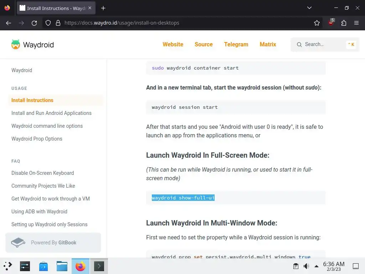
Task: Click the show desktop button
Action: point(355,266)
